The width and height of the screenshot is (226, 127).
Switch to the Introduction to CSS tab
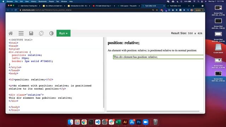point(79,6)
